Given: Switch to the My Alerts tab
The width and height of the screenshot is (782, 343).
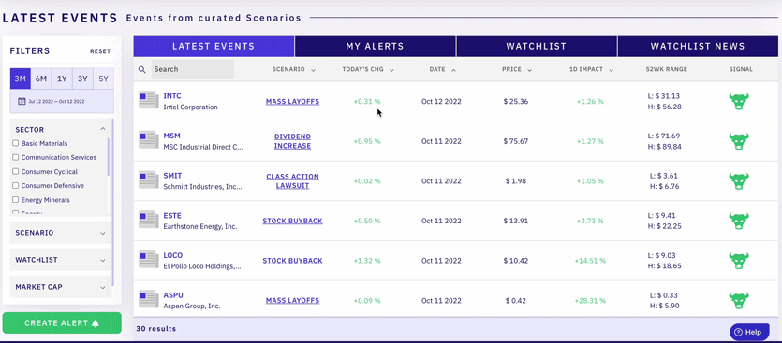Looking at the screenshot, I should tap(375, 47).
